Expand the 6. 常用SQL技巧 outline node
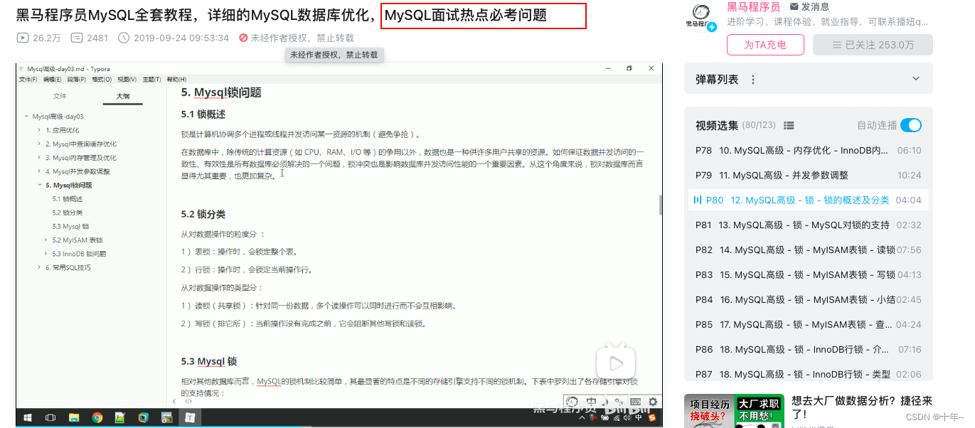975x428 pixels. [x=39, y=267]
